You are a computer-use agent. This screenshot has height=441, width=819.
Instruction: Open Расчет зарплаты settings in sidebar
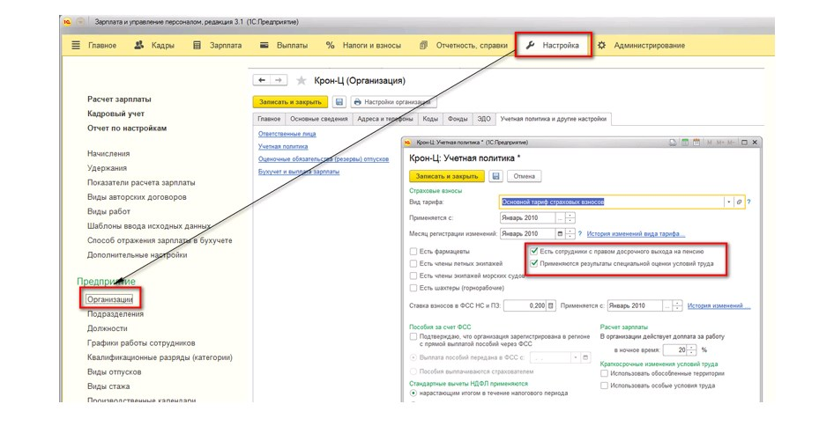point(119,99)
